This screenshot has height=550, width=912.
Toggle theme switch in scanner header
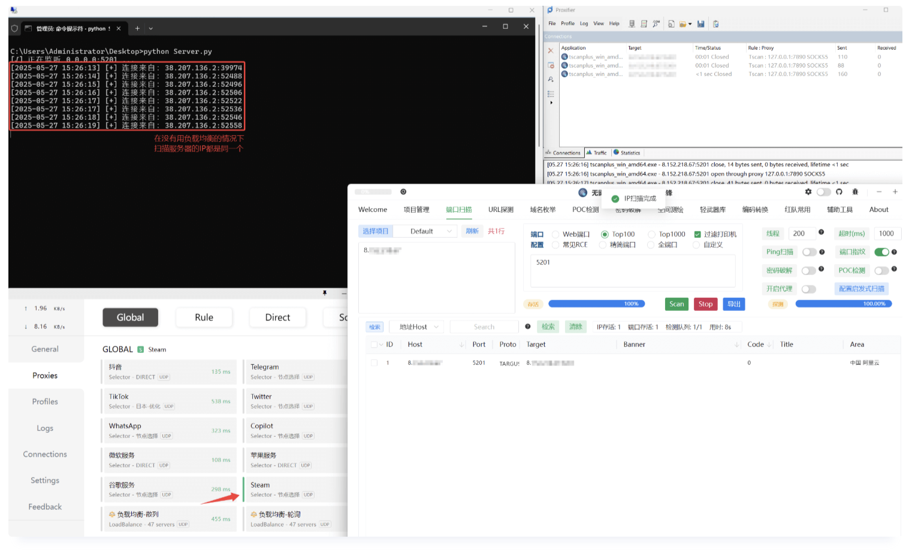pos(824,192)
